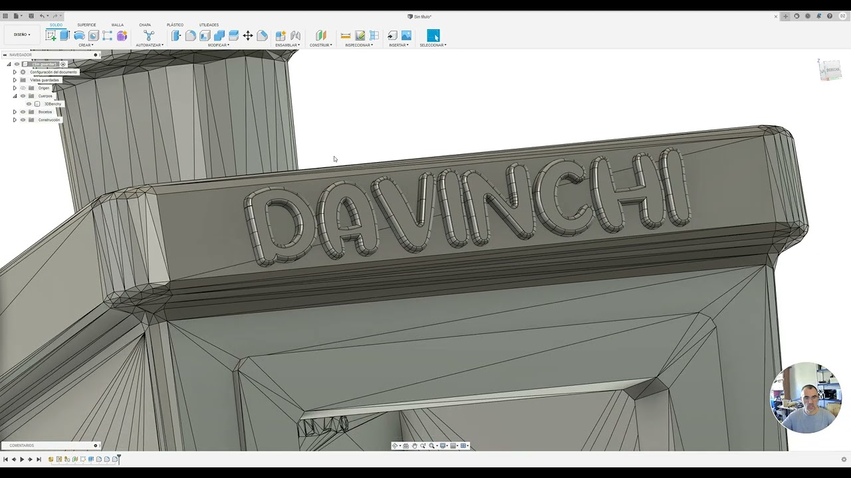Hide the Cuerpos folder
The width and height of the screenshot is (851, 478).
[x=23, y=96]
